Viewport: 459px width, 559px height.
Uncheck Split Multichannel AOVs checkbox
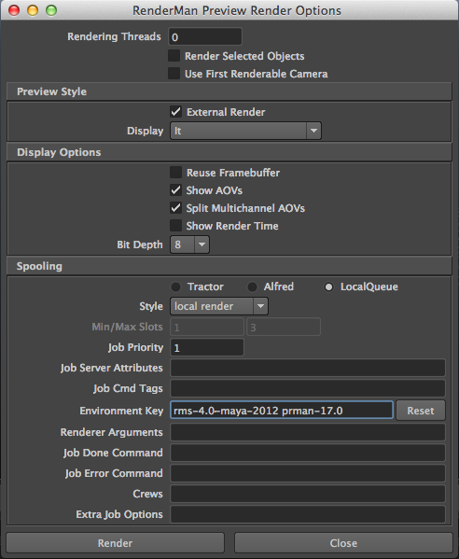pos(175,208)
